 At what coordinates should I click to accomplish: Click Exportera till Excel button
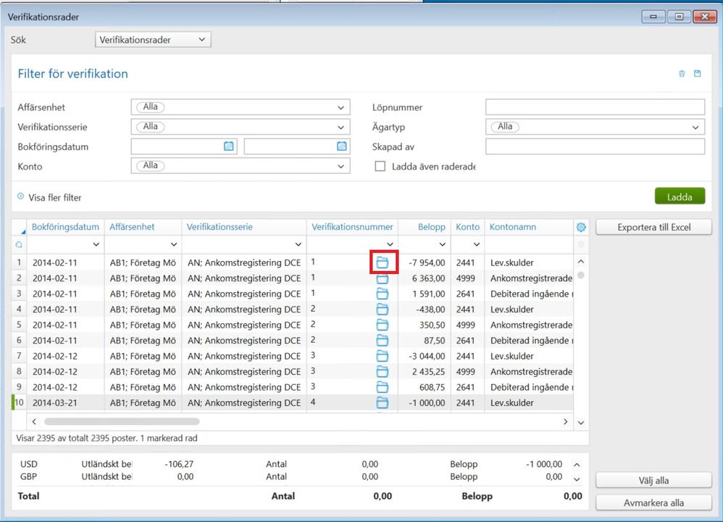653,228
